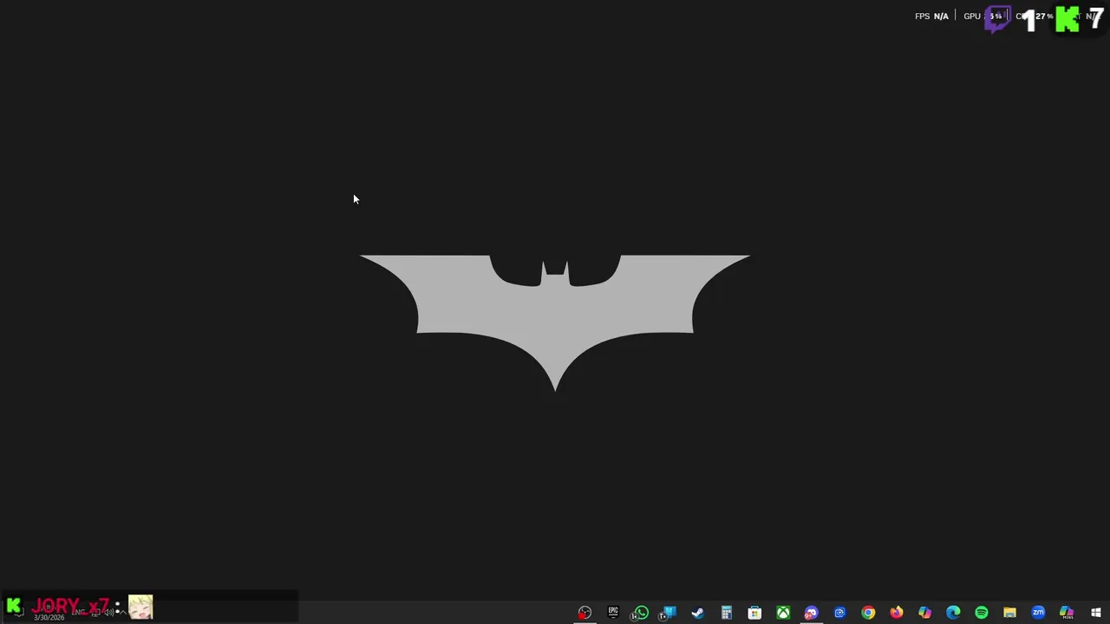Open Google Chrome taskbar icon
This screenshot has height=624, width=1110.
coord(868,613)
